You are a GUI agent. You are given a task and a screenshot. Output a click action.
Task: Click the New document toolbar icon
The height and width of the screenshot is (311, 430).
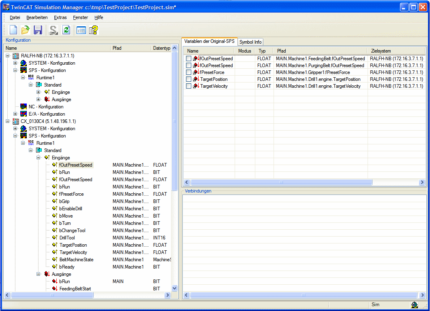coord(13,30)
